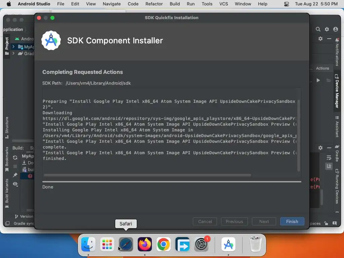
Task: Open the Gradle tool window
Action: [x=337, y=153]
